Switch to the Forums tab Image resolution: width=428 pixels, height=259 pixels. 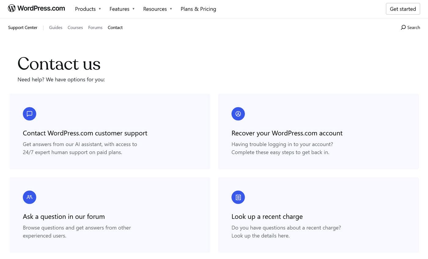[95, 27]
